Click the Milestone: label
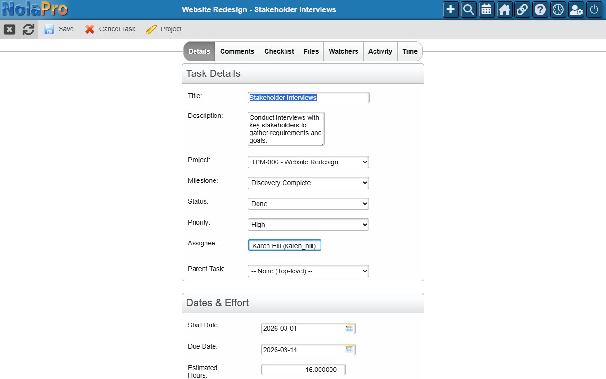606x379 pixels. click(203, 180)
